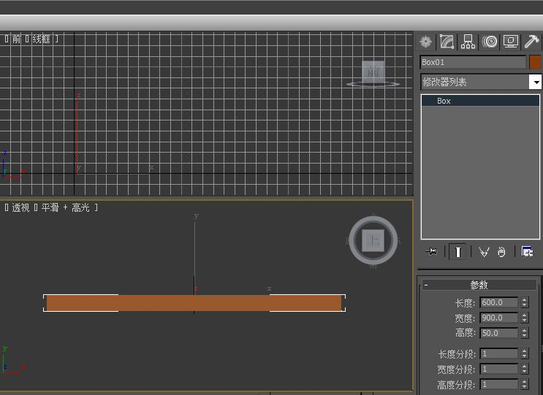The height and width of the screenshot is (395, 543).
Task: Select the Box entry in modifier stack
Action: point(480,101)
